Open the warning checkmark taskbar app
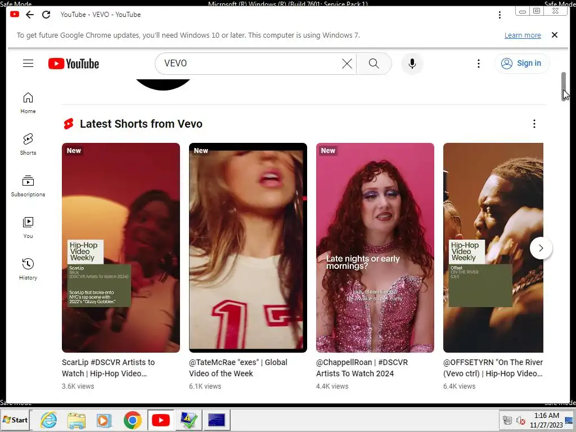This screenshot has height=432, width=576. coord(189,420)
